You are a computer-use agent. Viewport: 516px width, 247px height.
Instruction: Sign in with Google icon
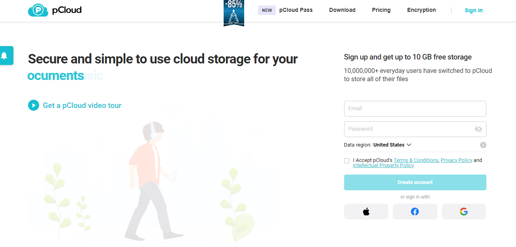(463, 212)
